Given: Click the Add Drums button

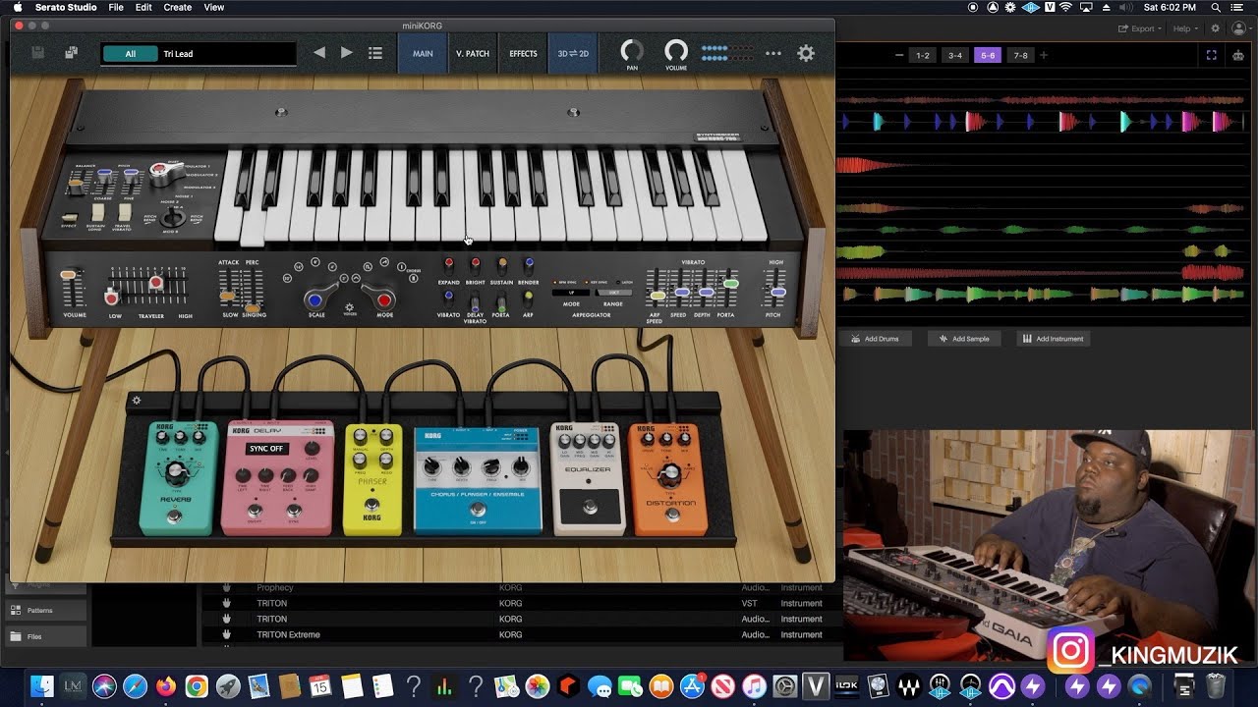Looking at the screenshot, I should pyautogui.click(x=876, y=339).
